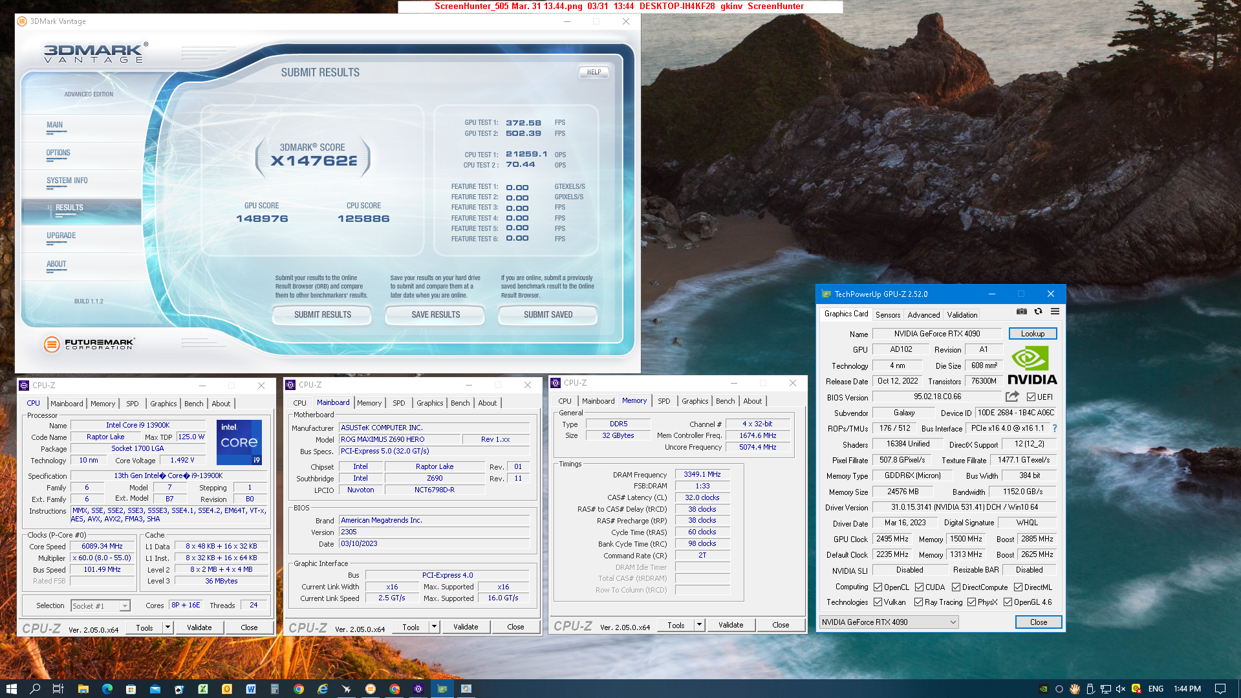
Task: Click Validate in CPU-Z Mainboard window
Action: coord(466,627)
